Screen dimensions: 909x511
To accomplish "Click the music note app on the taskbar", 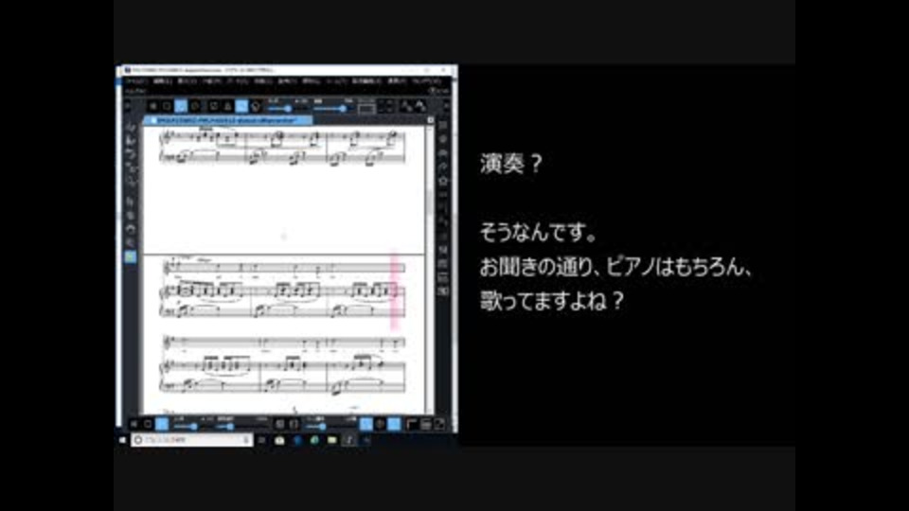I will point(349,440).
